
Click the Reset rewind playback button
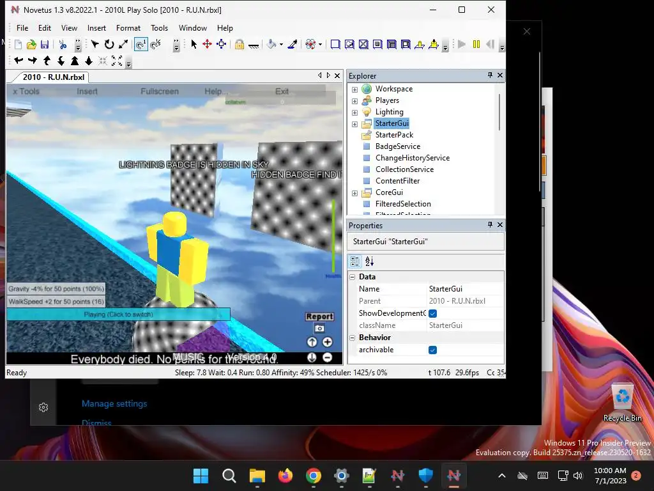(x=490, y=44)
